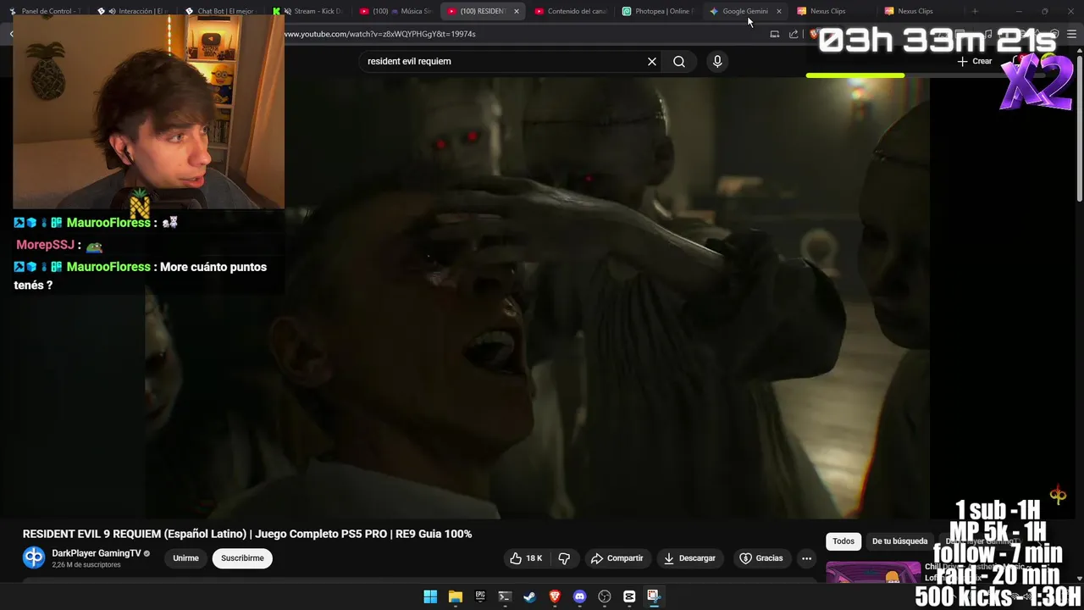Close the active RESIDENT YouTube tab
Image resolution: width=1084 pixels, height=610 pixels.
coord(516,11)
